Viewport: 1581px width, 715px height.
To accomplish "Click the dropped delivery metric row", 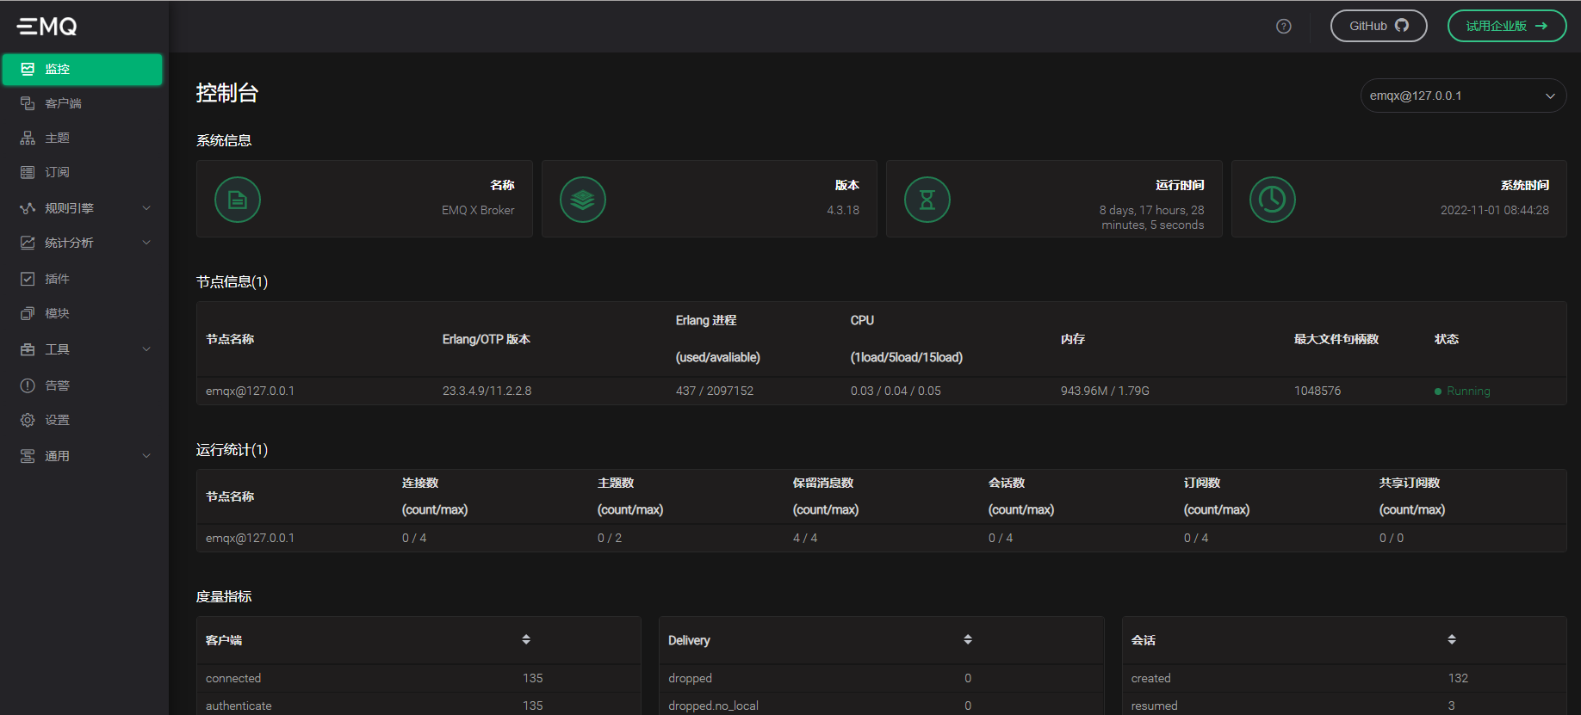I will (881, 678).
